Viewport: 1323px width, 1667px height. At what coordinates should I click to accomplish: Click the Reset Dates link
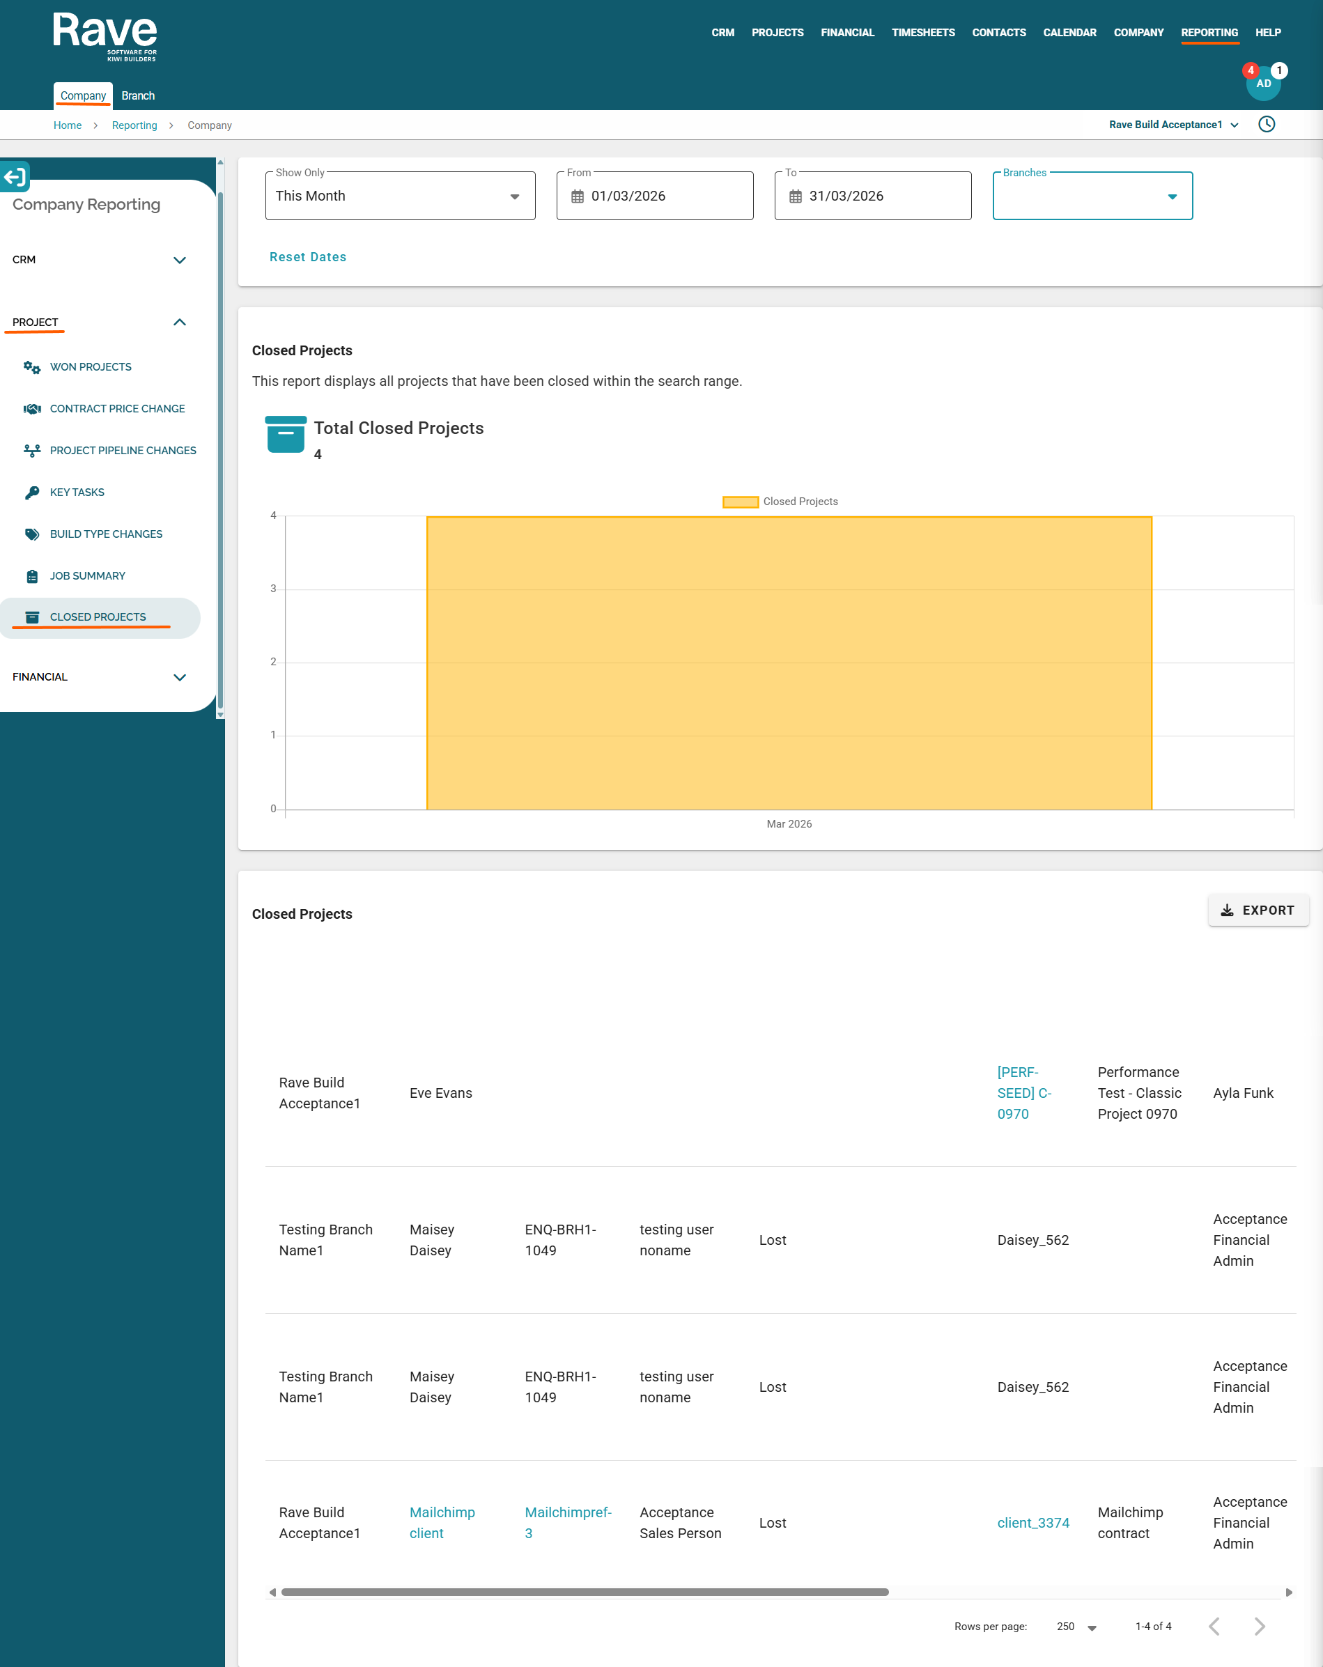(308, 256)
